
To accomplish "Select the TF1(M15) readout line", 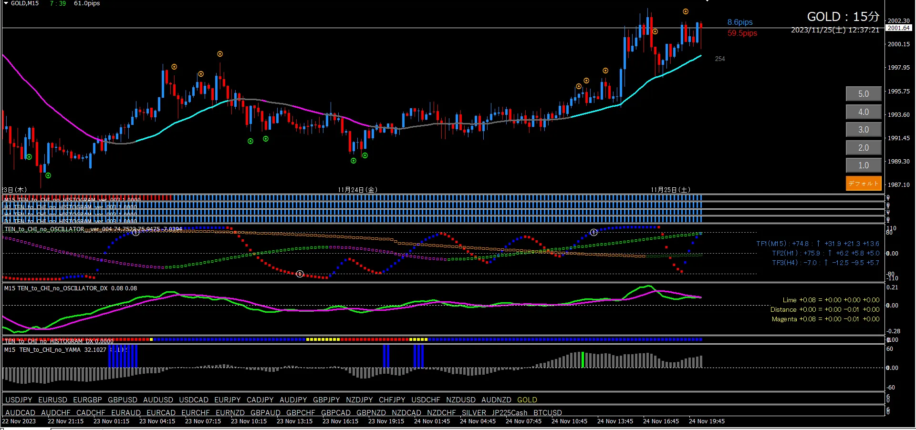I will [818, 244].
